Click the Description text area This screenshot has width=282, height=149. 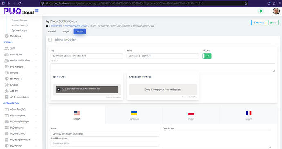(217, 139)
